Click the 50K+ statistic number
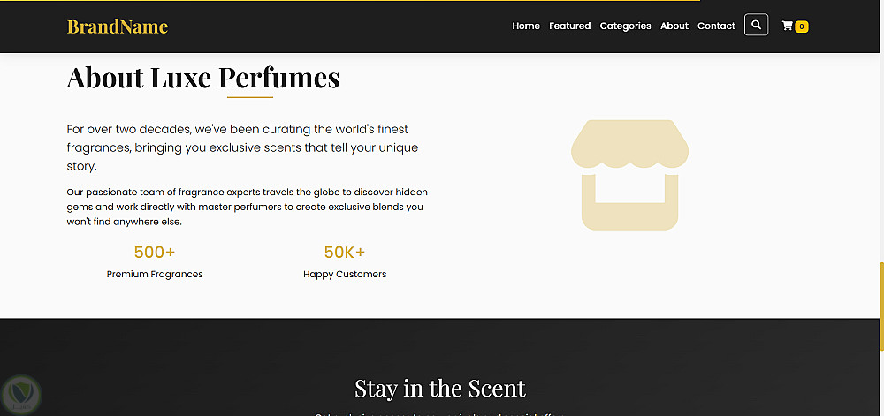Viewport: 884px width, 416px height. point(345,253)
